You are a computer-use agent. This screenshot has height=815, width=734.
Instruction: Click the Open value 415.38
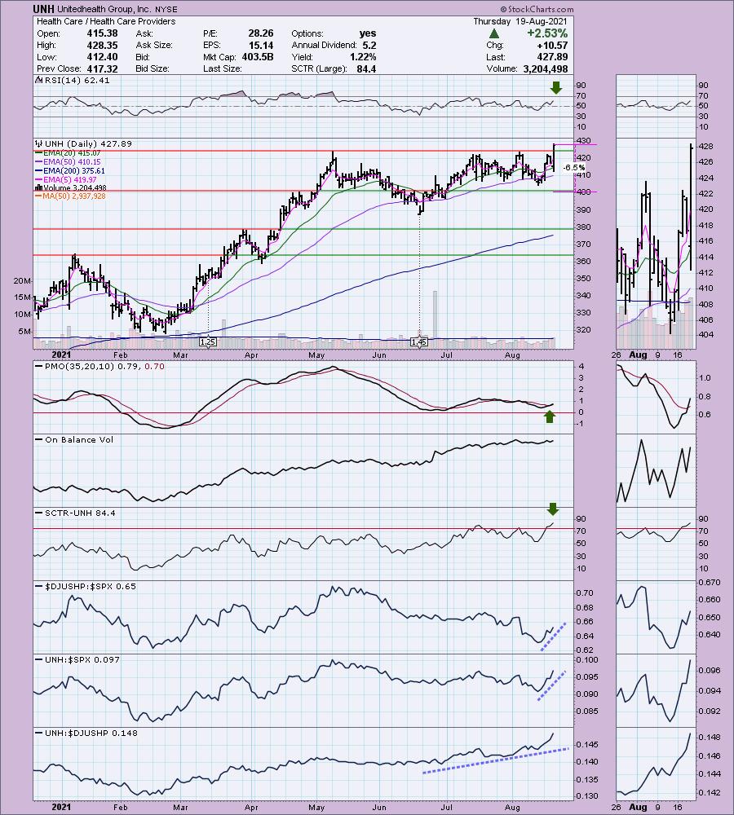pyautogui.click(x=103, y=33)
